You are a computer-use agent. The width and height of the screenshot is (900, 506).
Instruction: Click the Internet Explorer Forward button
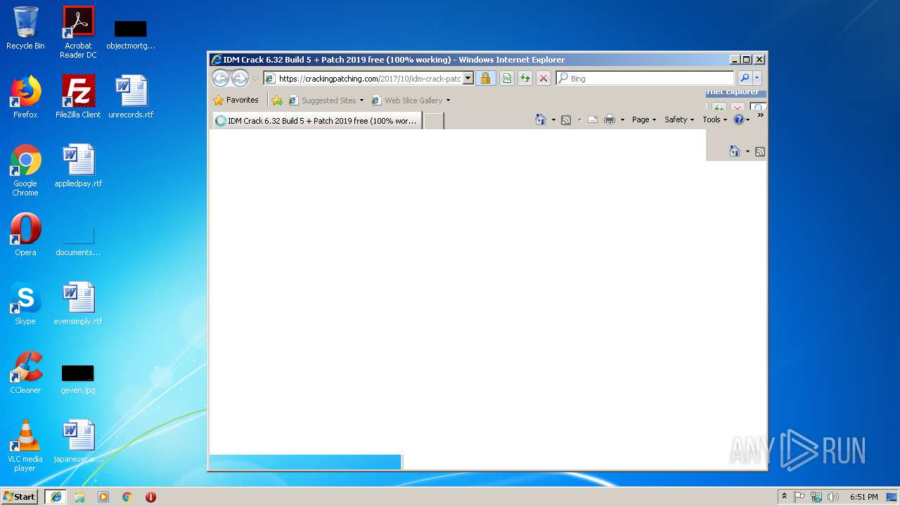click(x=240, y=78)
